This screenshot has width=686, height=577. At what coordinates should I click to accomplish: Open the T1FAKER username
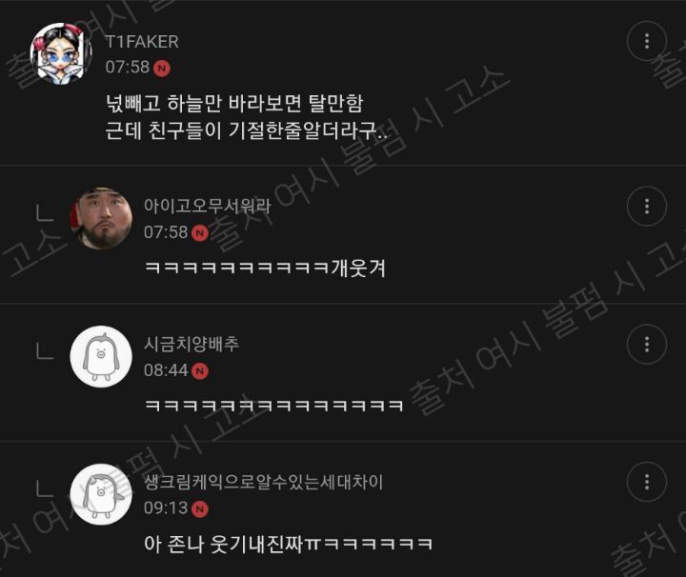(x=142, y=42)
